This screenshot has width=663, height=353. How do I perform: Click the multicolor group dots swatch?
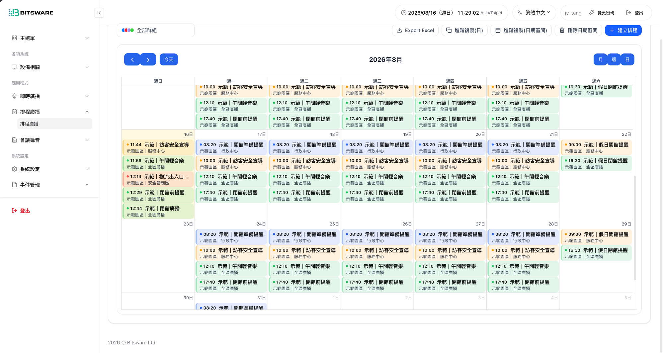[127, 30]
